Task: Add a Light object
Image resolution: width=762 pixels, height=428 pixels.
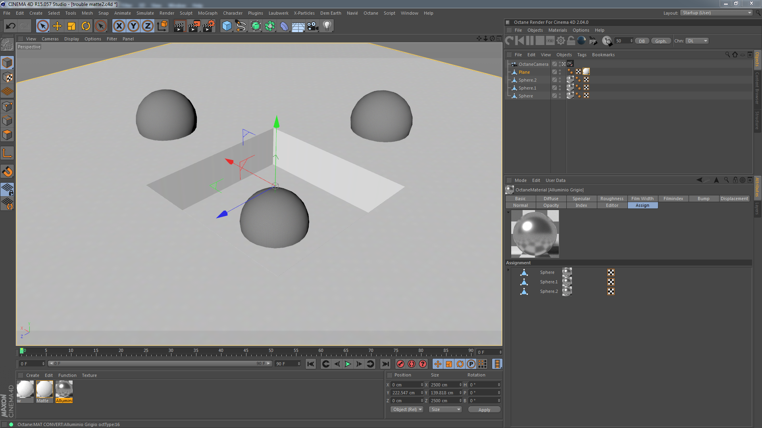Action: 327,26
